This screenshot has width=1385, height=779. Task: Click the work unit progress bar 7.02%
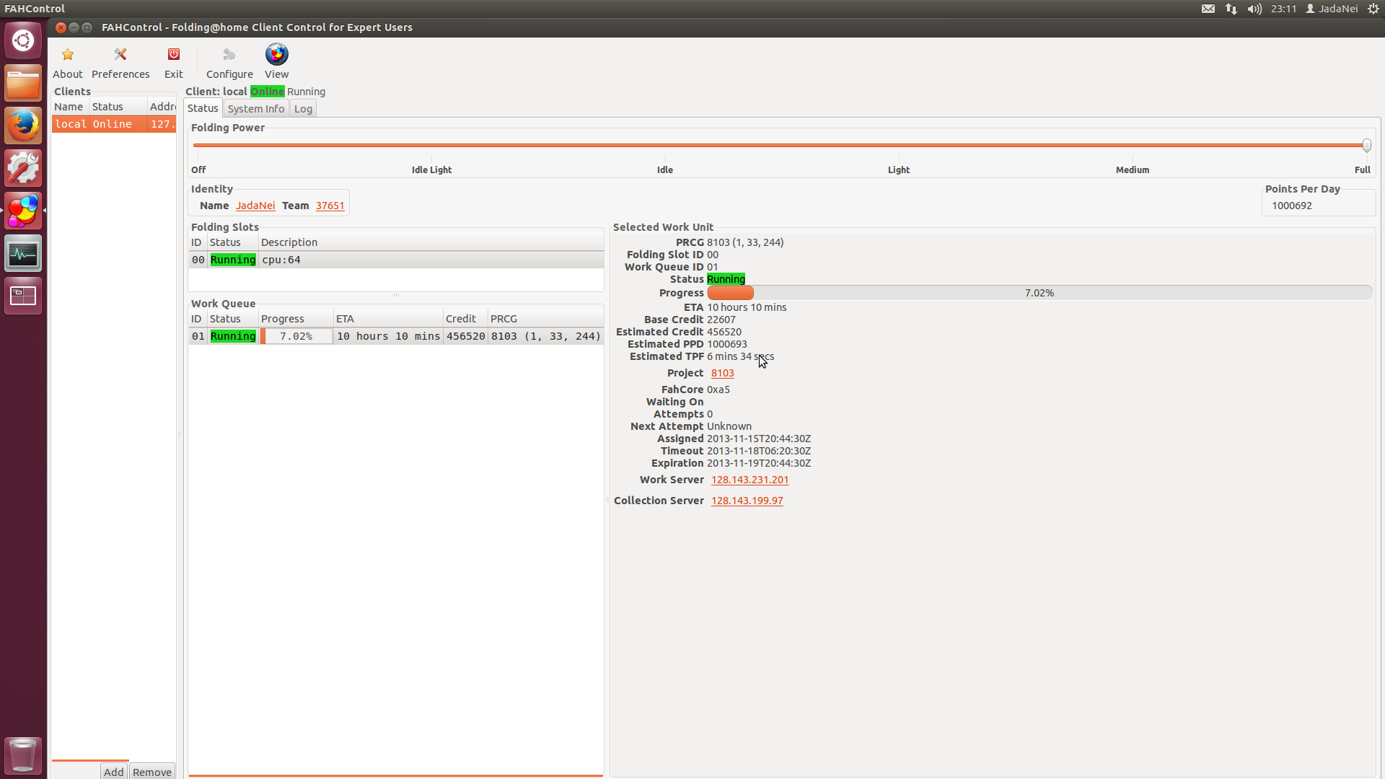[x=1039, y=293]
